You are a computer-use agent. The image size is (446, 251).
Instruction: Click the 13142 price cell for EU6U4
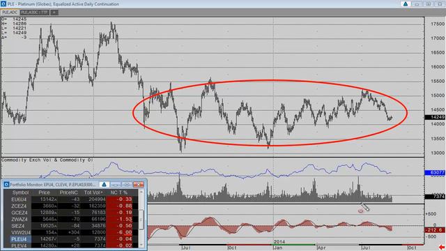click(45, 199)
